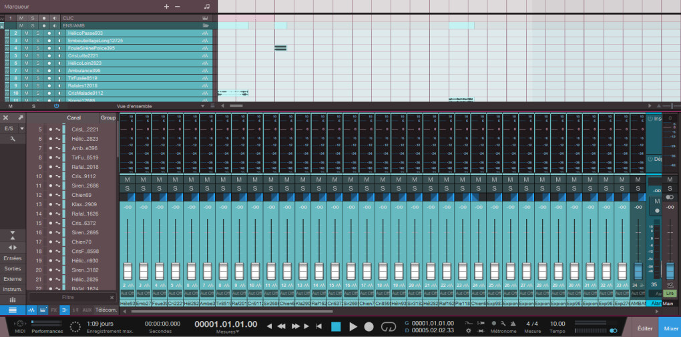Screen dimensions: 681x337
Task: Click the folder icon on ENS/AMB track
Action: [206, 25]
